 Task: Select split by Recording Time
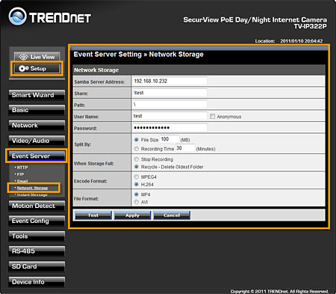[x=137, y=149]
